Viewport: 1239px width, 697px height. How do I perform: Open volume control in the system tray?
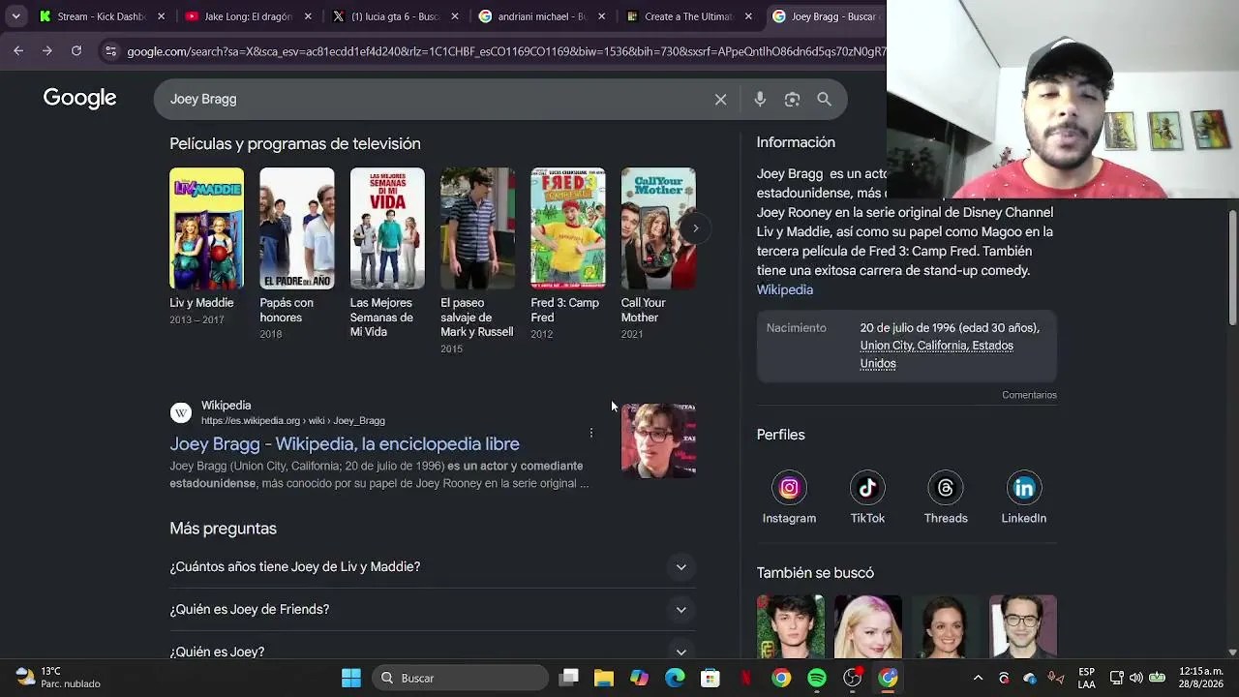1135,678
